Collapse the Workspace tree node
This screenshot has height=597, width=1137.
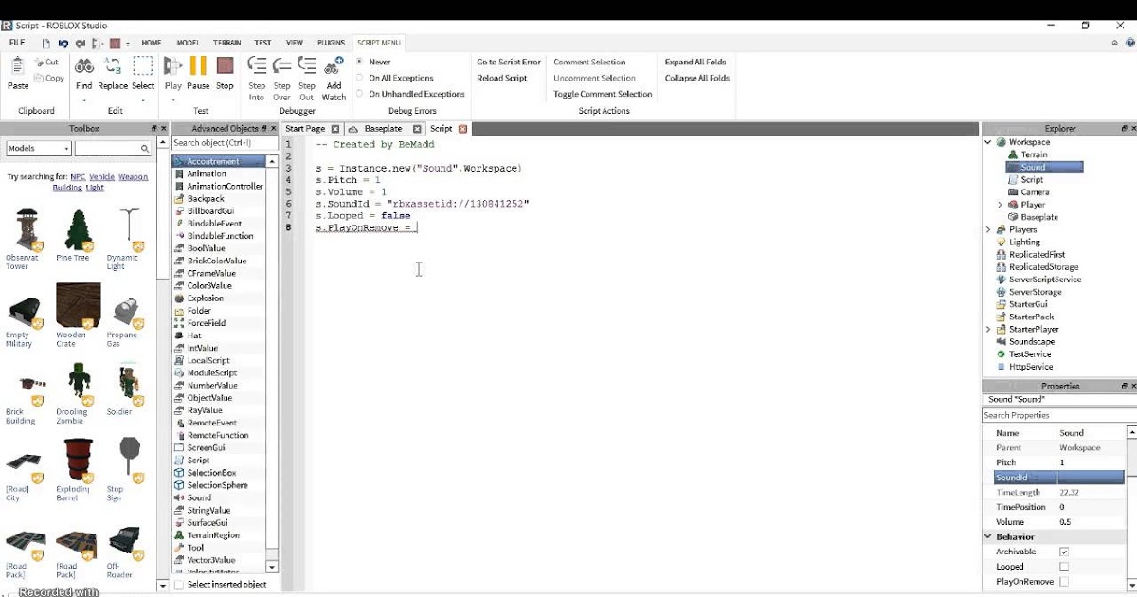coord(988,142)
